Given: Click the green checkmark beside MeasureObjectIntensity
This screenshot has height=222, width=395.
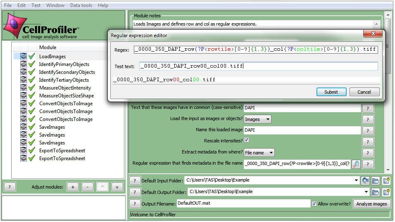Looking at the screenshot, I should click(x=32, y=88).
